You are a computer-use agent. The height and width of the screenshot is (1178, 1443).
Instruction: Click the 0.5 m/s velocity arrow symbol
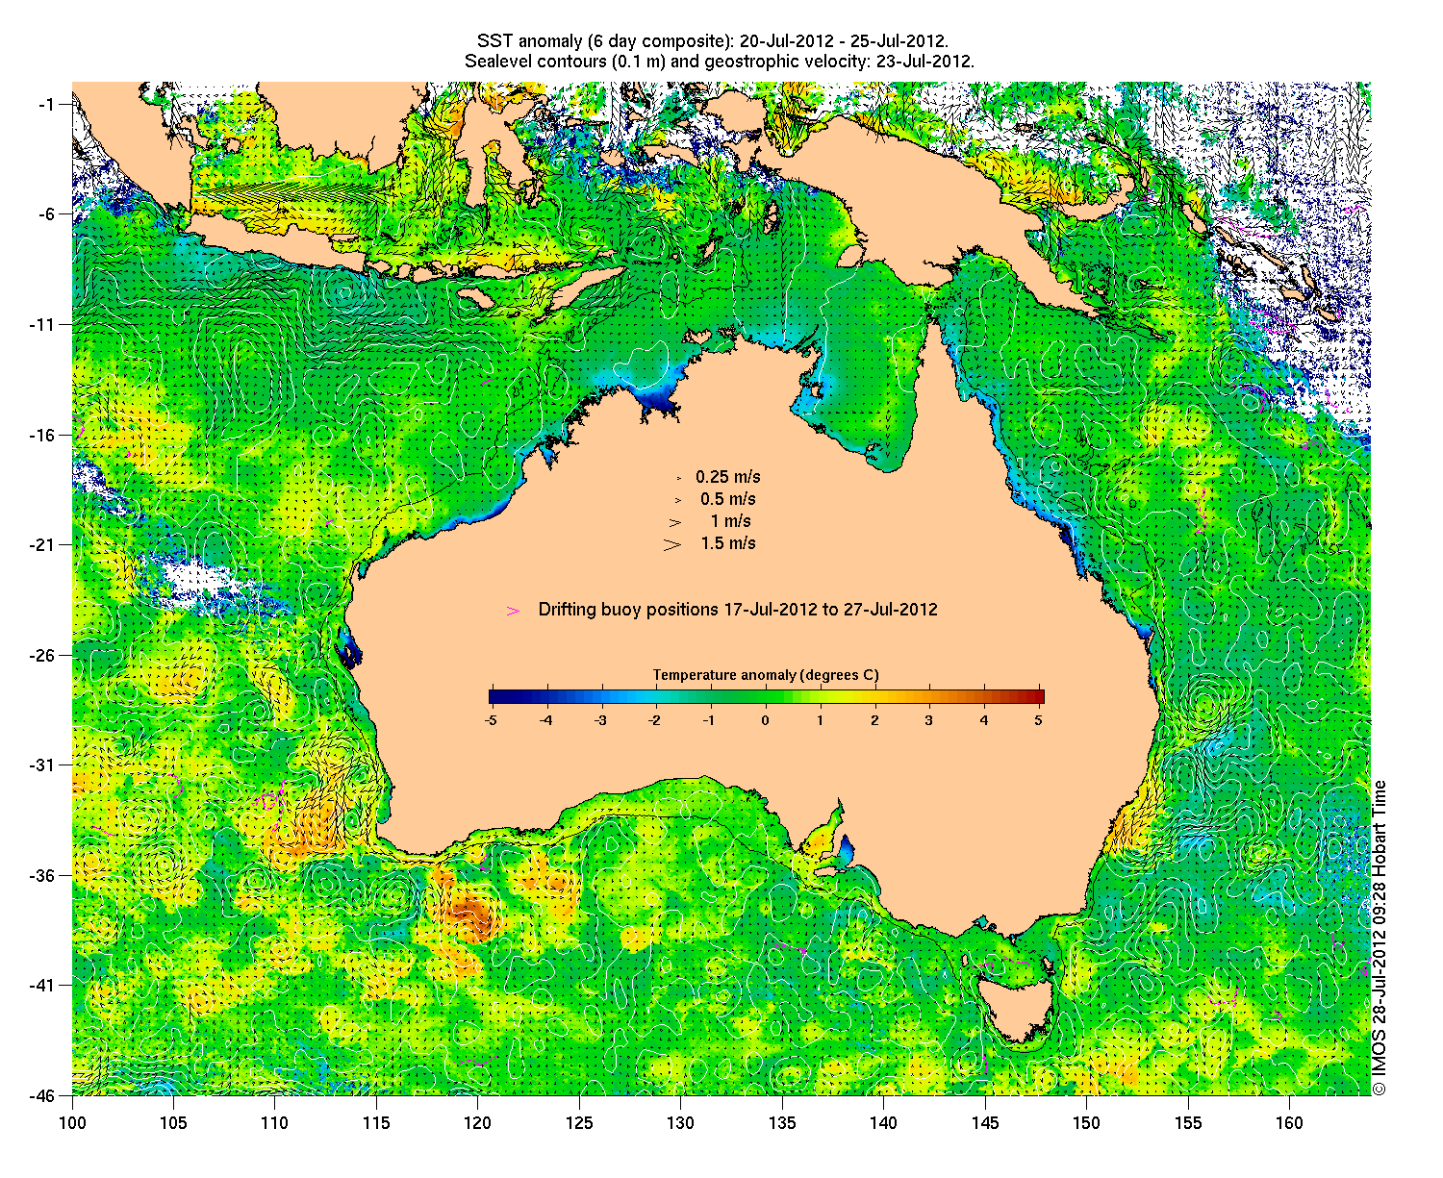click(677, 499)
